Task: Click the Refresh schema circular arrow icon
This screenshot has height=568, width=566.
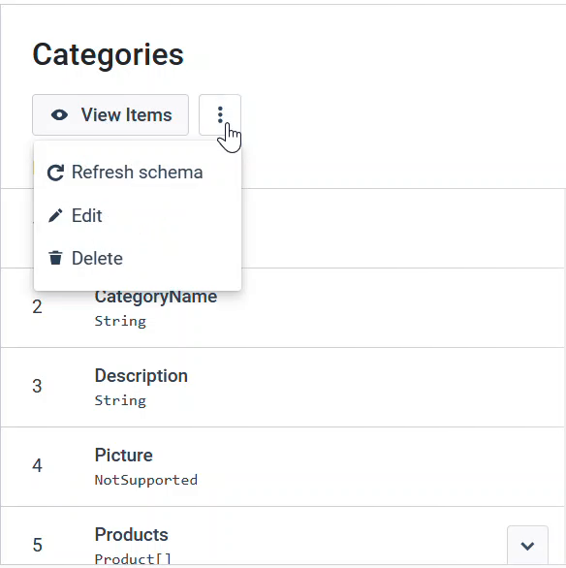Action: pyautogui.click(x=55, y=173)
